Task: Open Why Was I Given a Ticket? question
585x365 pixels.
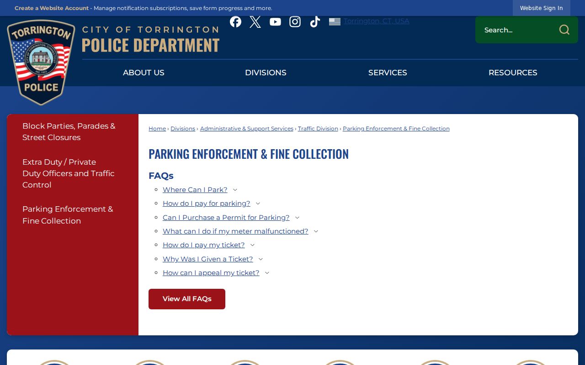Action: 208,259
